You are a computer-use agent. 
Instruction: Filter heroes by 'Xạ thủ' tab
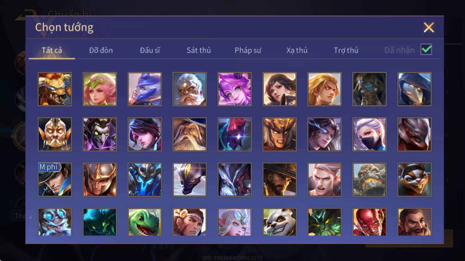(297, 50)
